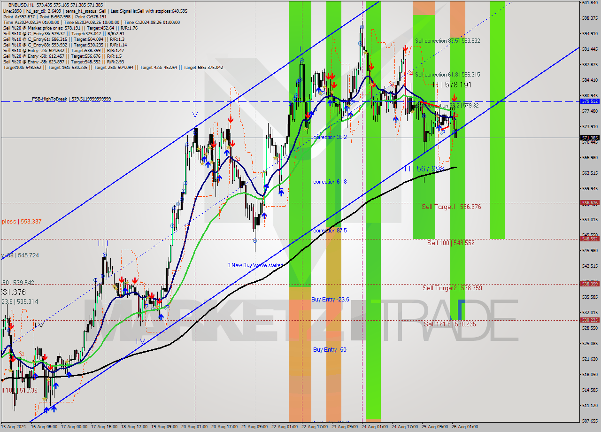
Task: Click the red 548.552 price tag on axis
Action: click(x=590, y=239)
